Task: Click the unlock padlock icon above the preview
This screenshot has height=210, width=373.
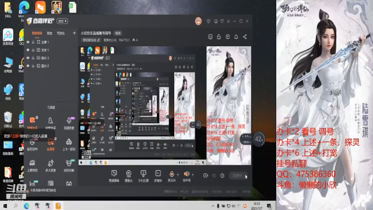Action: [x=219, y=37]
